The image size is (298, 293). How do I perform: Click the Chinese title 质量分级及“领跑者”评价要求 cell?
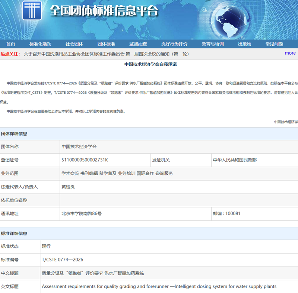point(169,273)
